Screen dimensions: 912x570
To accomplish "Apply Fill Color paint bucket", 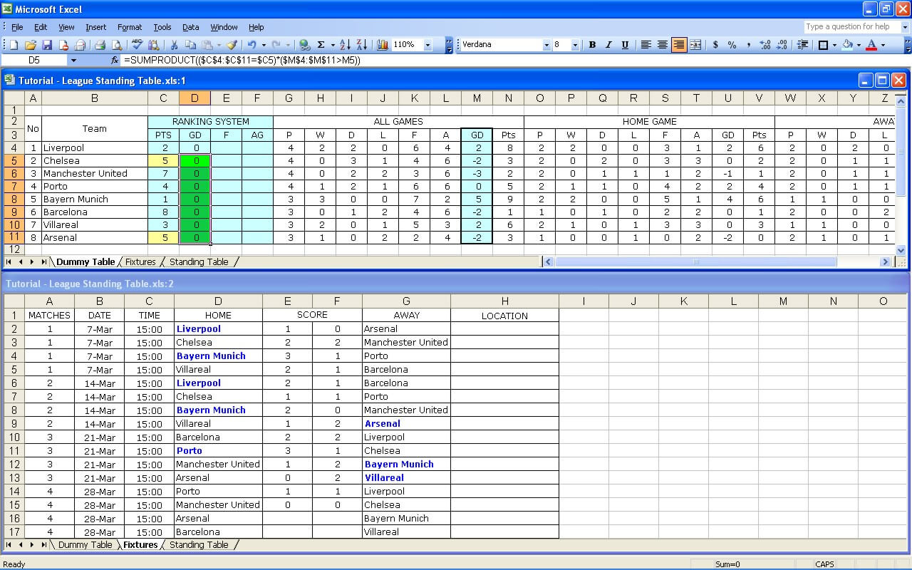I will click(847, 45).
